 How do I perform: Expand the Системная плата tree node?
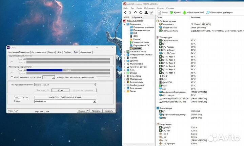125,51
